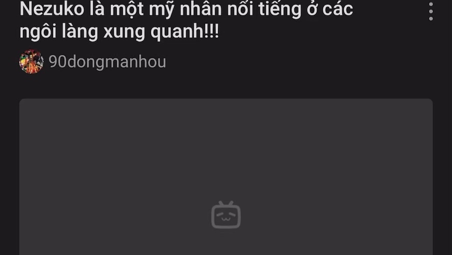Screen dimensions: 452x255
Task: Click the word "là" after Nezuko
Action: click(97, 9)
